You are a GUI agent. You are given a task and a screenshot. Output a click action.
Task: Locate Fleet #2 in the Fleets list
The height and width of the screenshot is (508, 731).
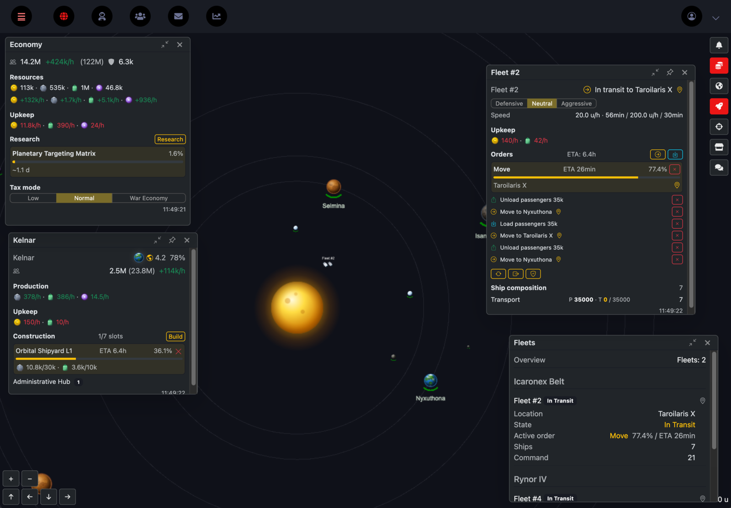(703, 401)
